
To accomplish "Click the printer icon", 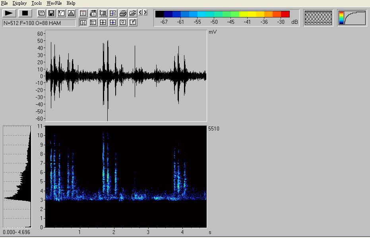I will click(x=123, y=13).
